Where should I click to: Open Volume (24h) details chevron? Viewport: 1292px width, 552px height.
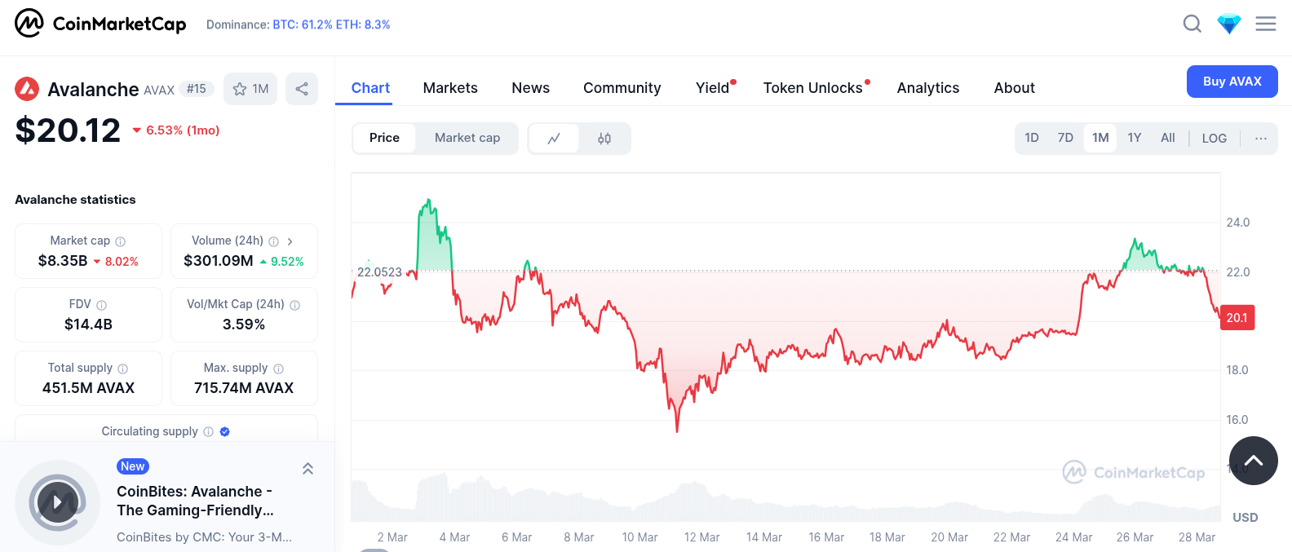pos(290,241)
